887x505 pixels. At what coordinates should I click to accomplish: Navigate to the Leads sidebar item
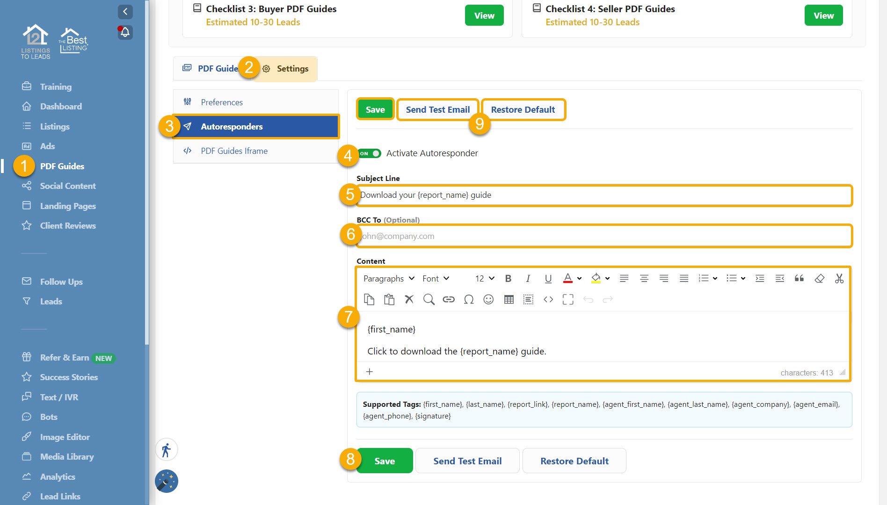click(x=51, y=301)
